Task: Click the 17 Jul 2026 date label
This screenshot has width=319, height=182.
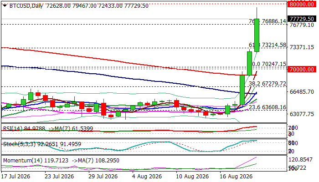Action: tap(15, 177)
